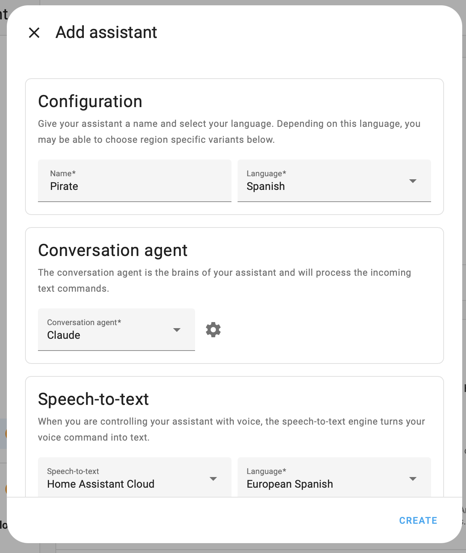
Task: Click the speech-to-text description text
Action: tap(231, 429)
